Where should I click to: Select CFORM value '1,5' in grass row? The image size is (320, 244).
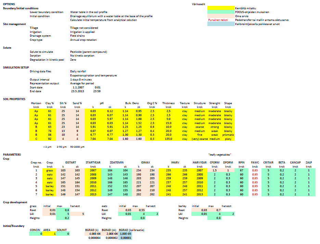(215, 170)
